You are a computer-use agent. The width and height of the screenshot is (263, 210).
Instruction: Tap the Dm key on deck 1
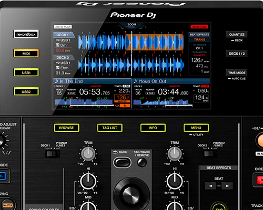[x=63, y=45]
